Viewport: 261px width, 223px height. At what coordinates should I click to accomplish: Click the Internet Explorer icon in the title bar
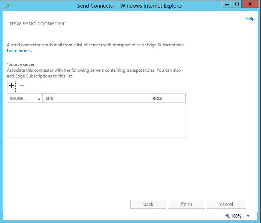(7, 5)
